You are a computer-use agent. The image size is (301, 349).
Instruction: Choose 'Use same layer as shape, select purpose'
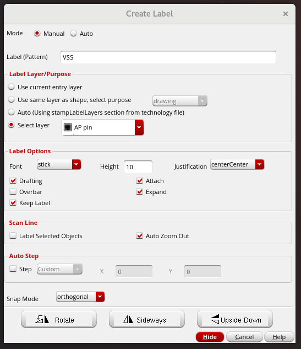pyautogui.click(x=12, y=99)
